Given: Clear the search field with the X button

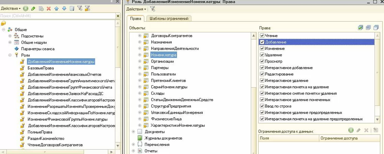Looking at the screenshot, I should click(118, 16).
